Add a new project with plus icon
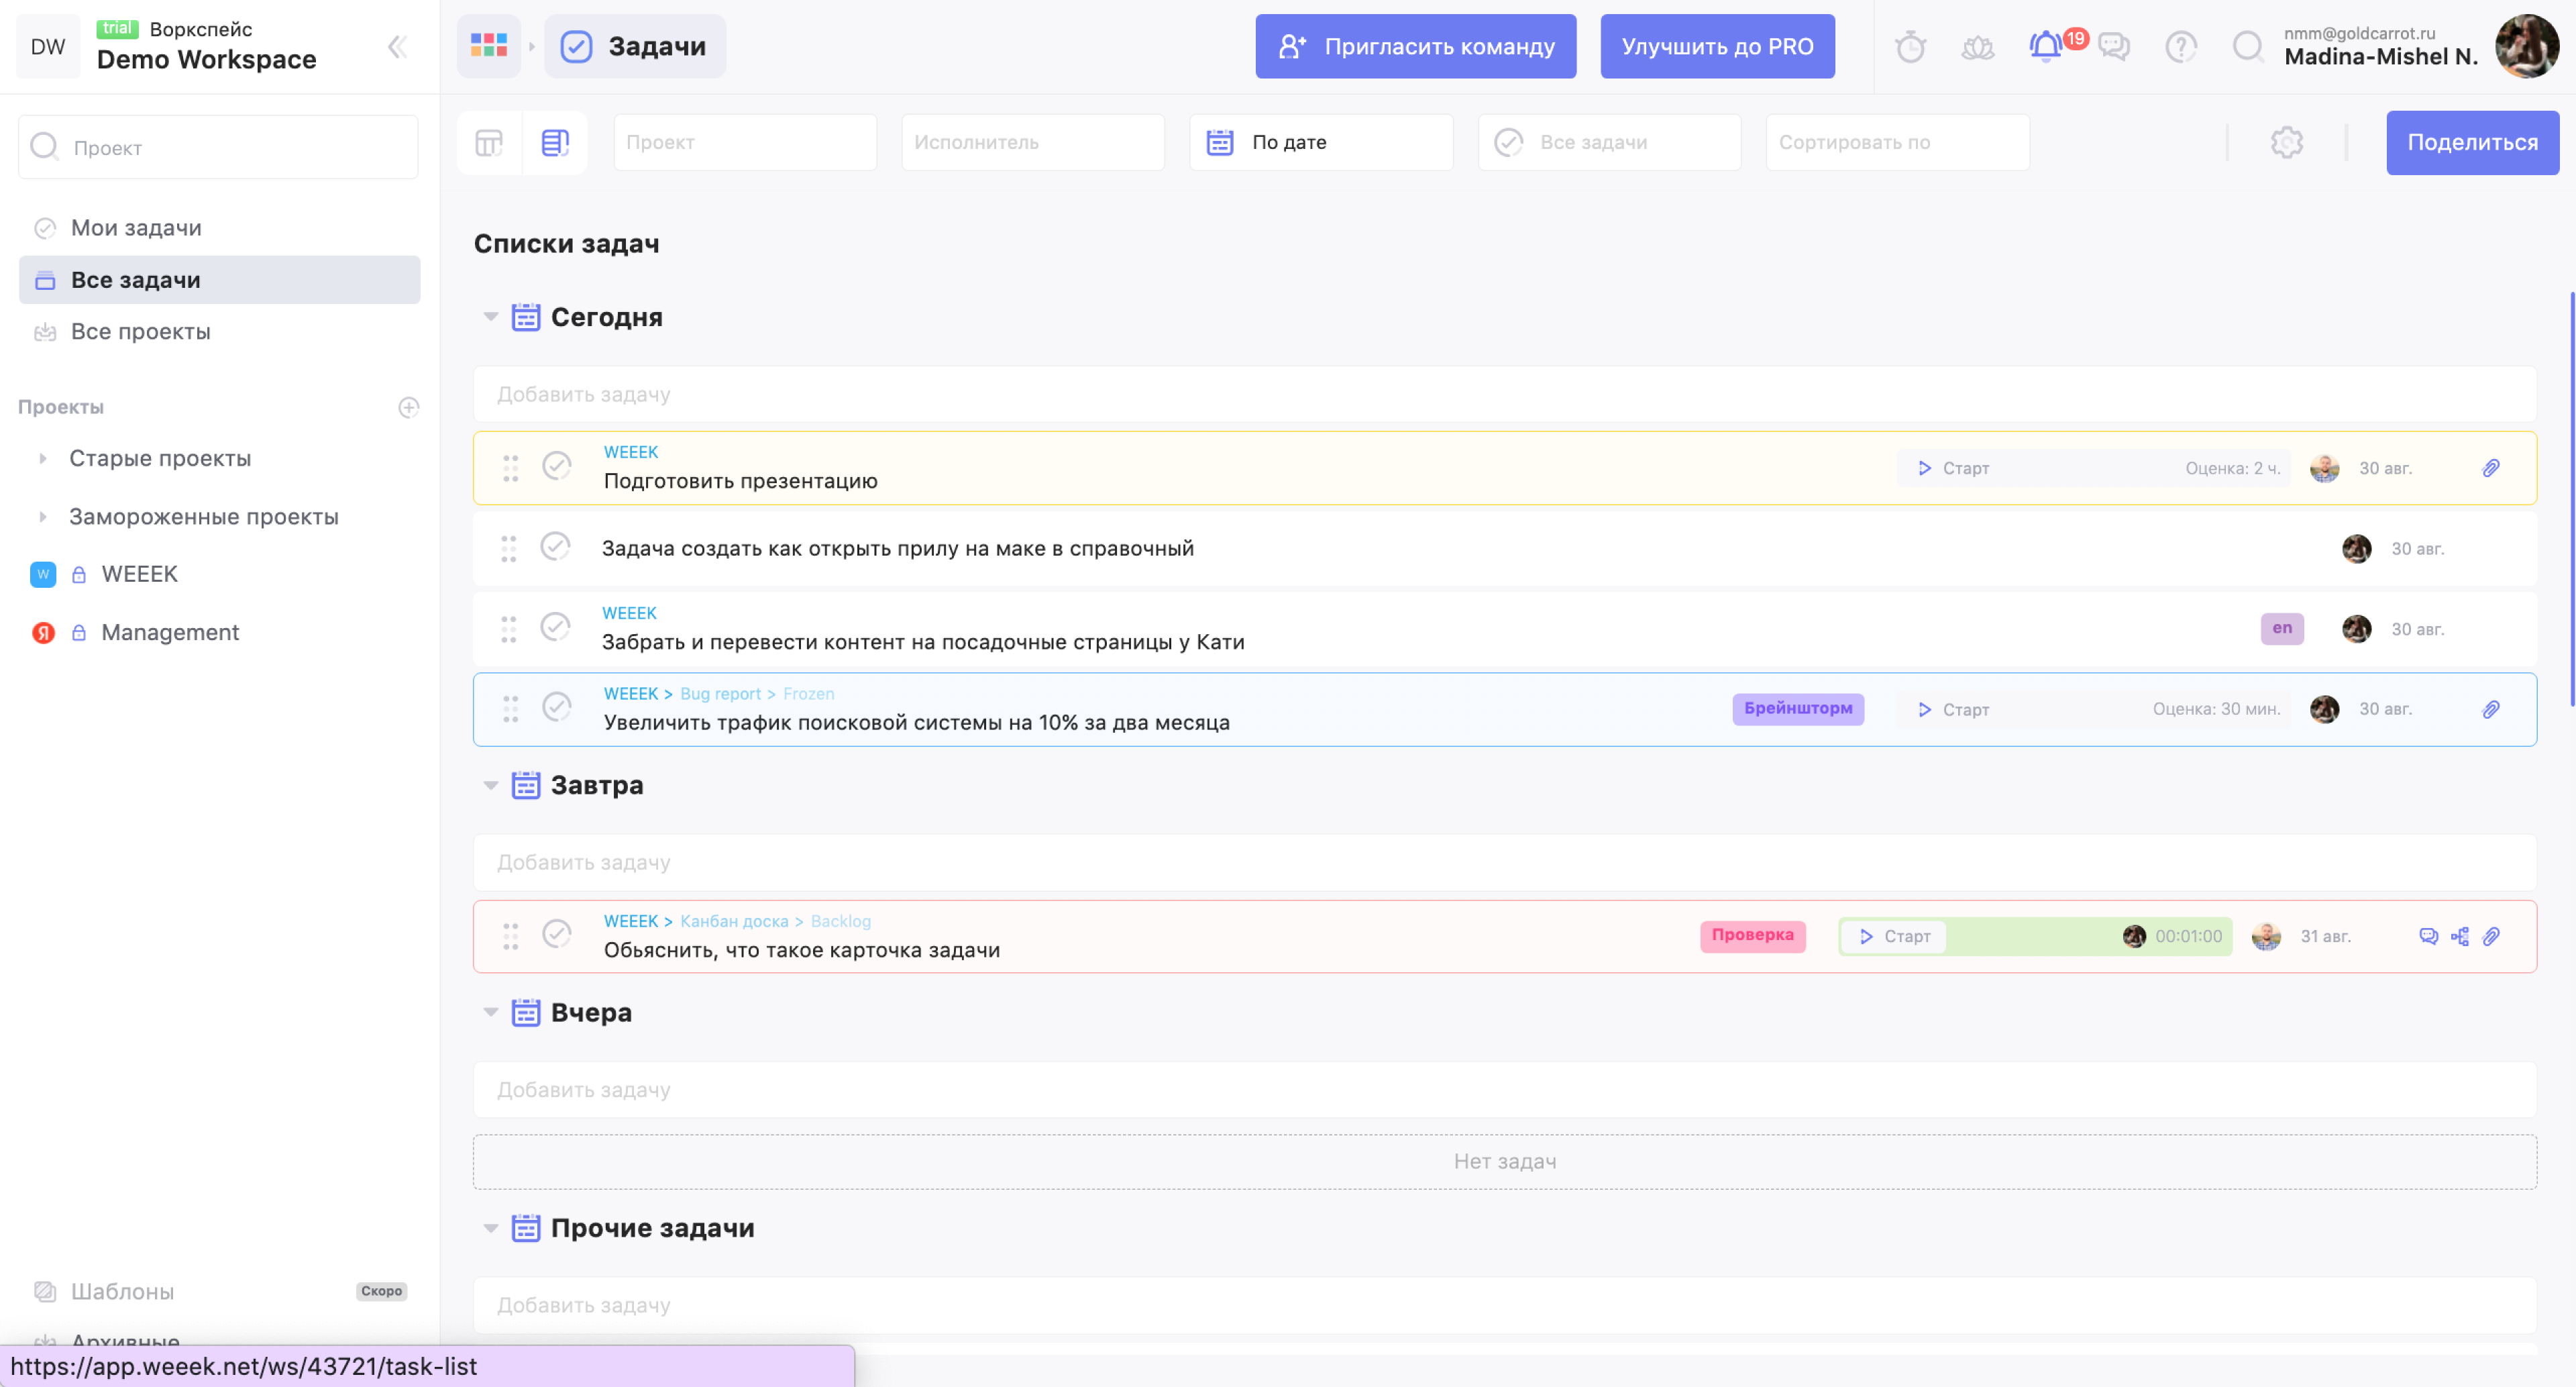This screenshot has height=1387, width=2576. pyautogui.click(x=408, y=407)
